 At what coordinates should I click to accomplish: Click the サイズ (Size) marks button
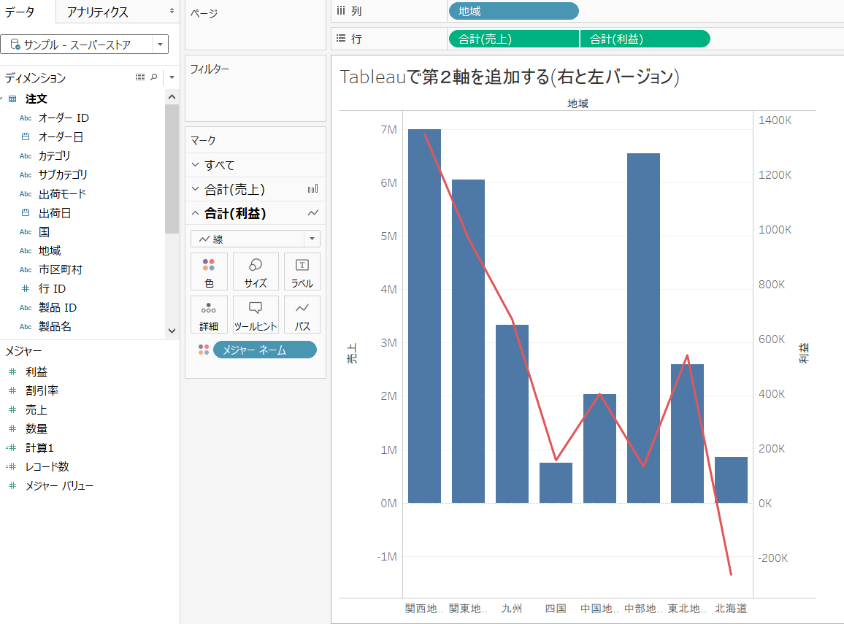point(256,271)
